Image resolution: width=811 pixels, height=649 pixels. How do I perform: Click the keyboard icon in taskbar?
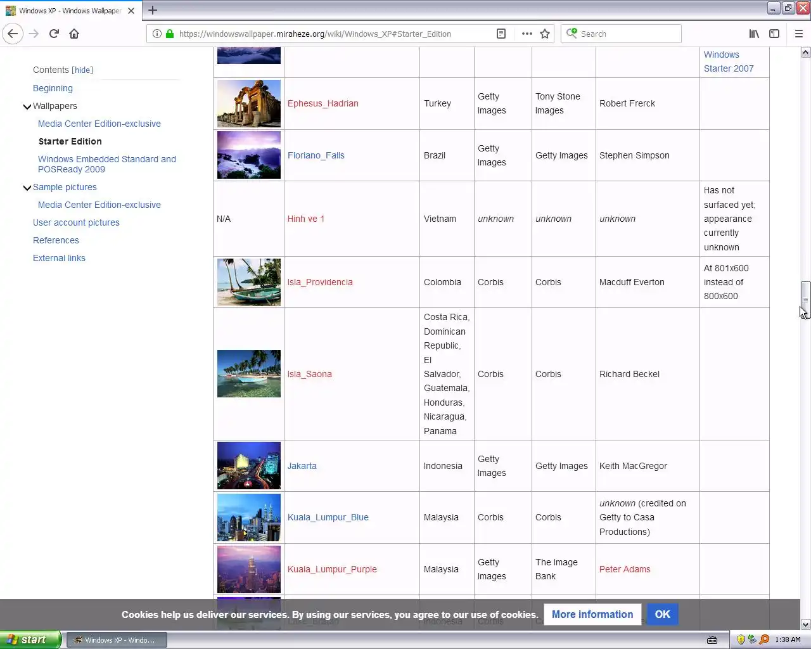tap(712, 639)
